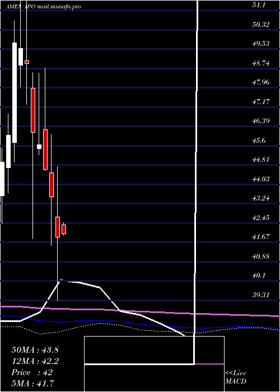Select the 47.96 price axis label
280x392 pixels.
(261, 82)
